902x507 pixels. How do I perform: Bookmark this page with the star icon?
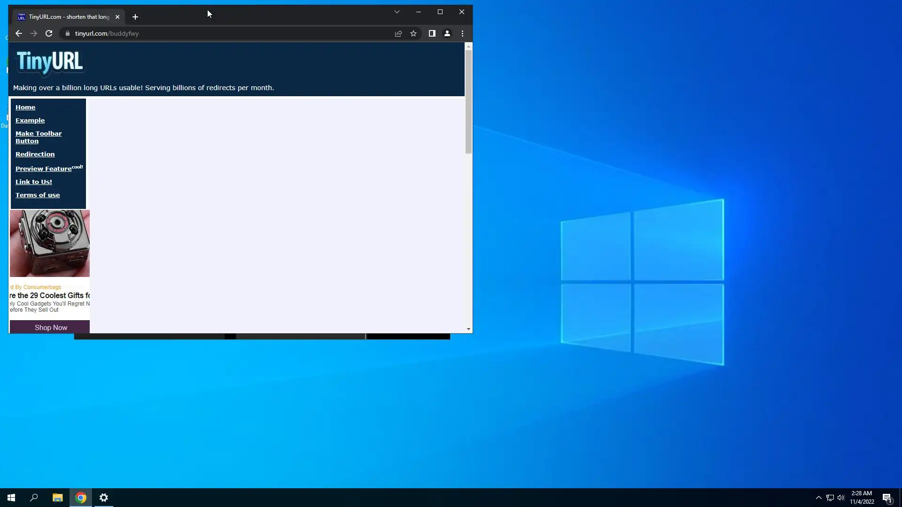413,33
